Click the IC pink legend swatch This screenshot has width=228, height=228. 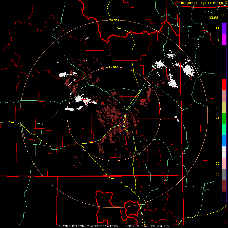[x=224, y=163]
